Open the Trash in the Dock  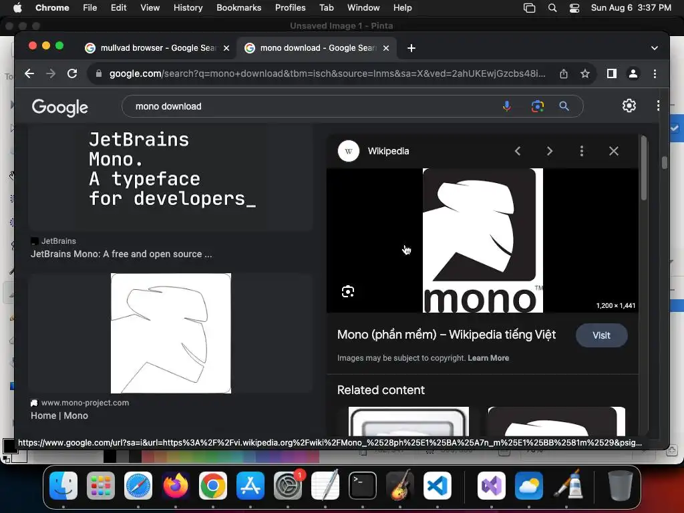620,486
